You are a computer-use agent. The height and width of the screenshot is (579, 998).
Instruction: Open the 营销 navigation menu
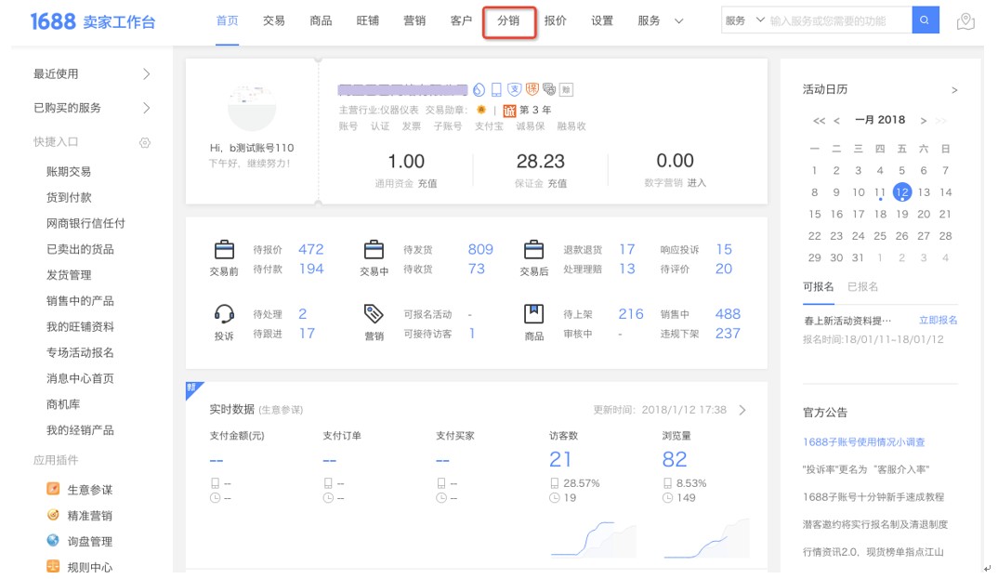click(414, 21)
